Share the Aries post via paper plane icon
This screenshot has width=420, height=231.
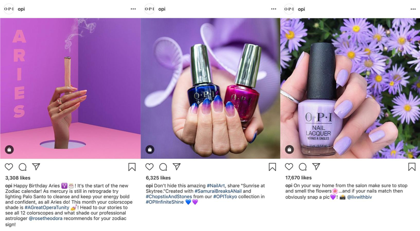tap(36, 167)
